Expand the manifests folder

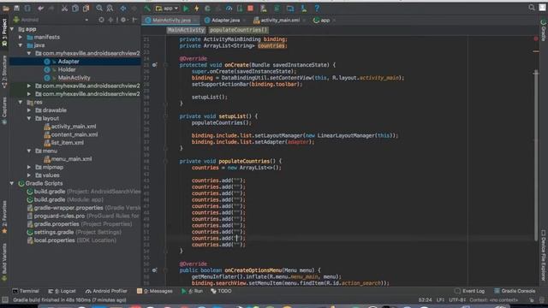(21, 37)
